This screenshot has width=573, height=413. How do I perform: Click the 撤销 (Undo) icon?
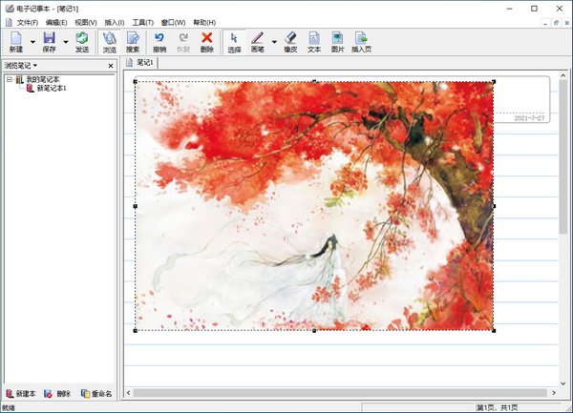159,42
